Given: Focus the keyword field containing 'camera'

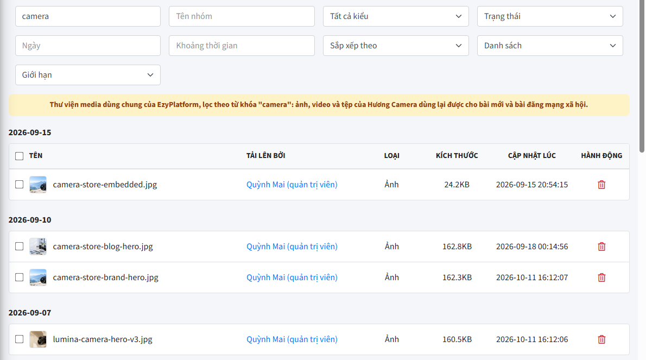Looking at the screenshot, I should coord(88,16).
